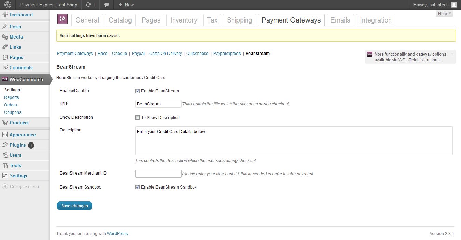The height and width of the screenshot is (240, 461).
Task: Switch to the Emails tab
Action: point(340,20)
